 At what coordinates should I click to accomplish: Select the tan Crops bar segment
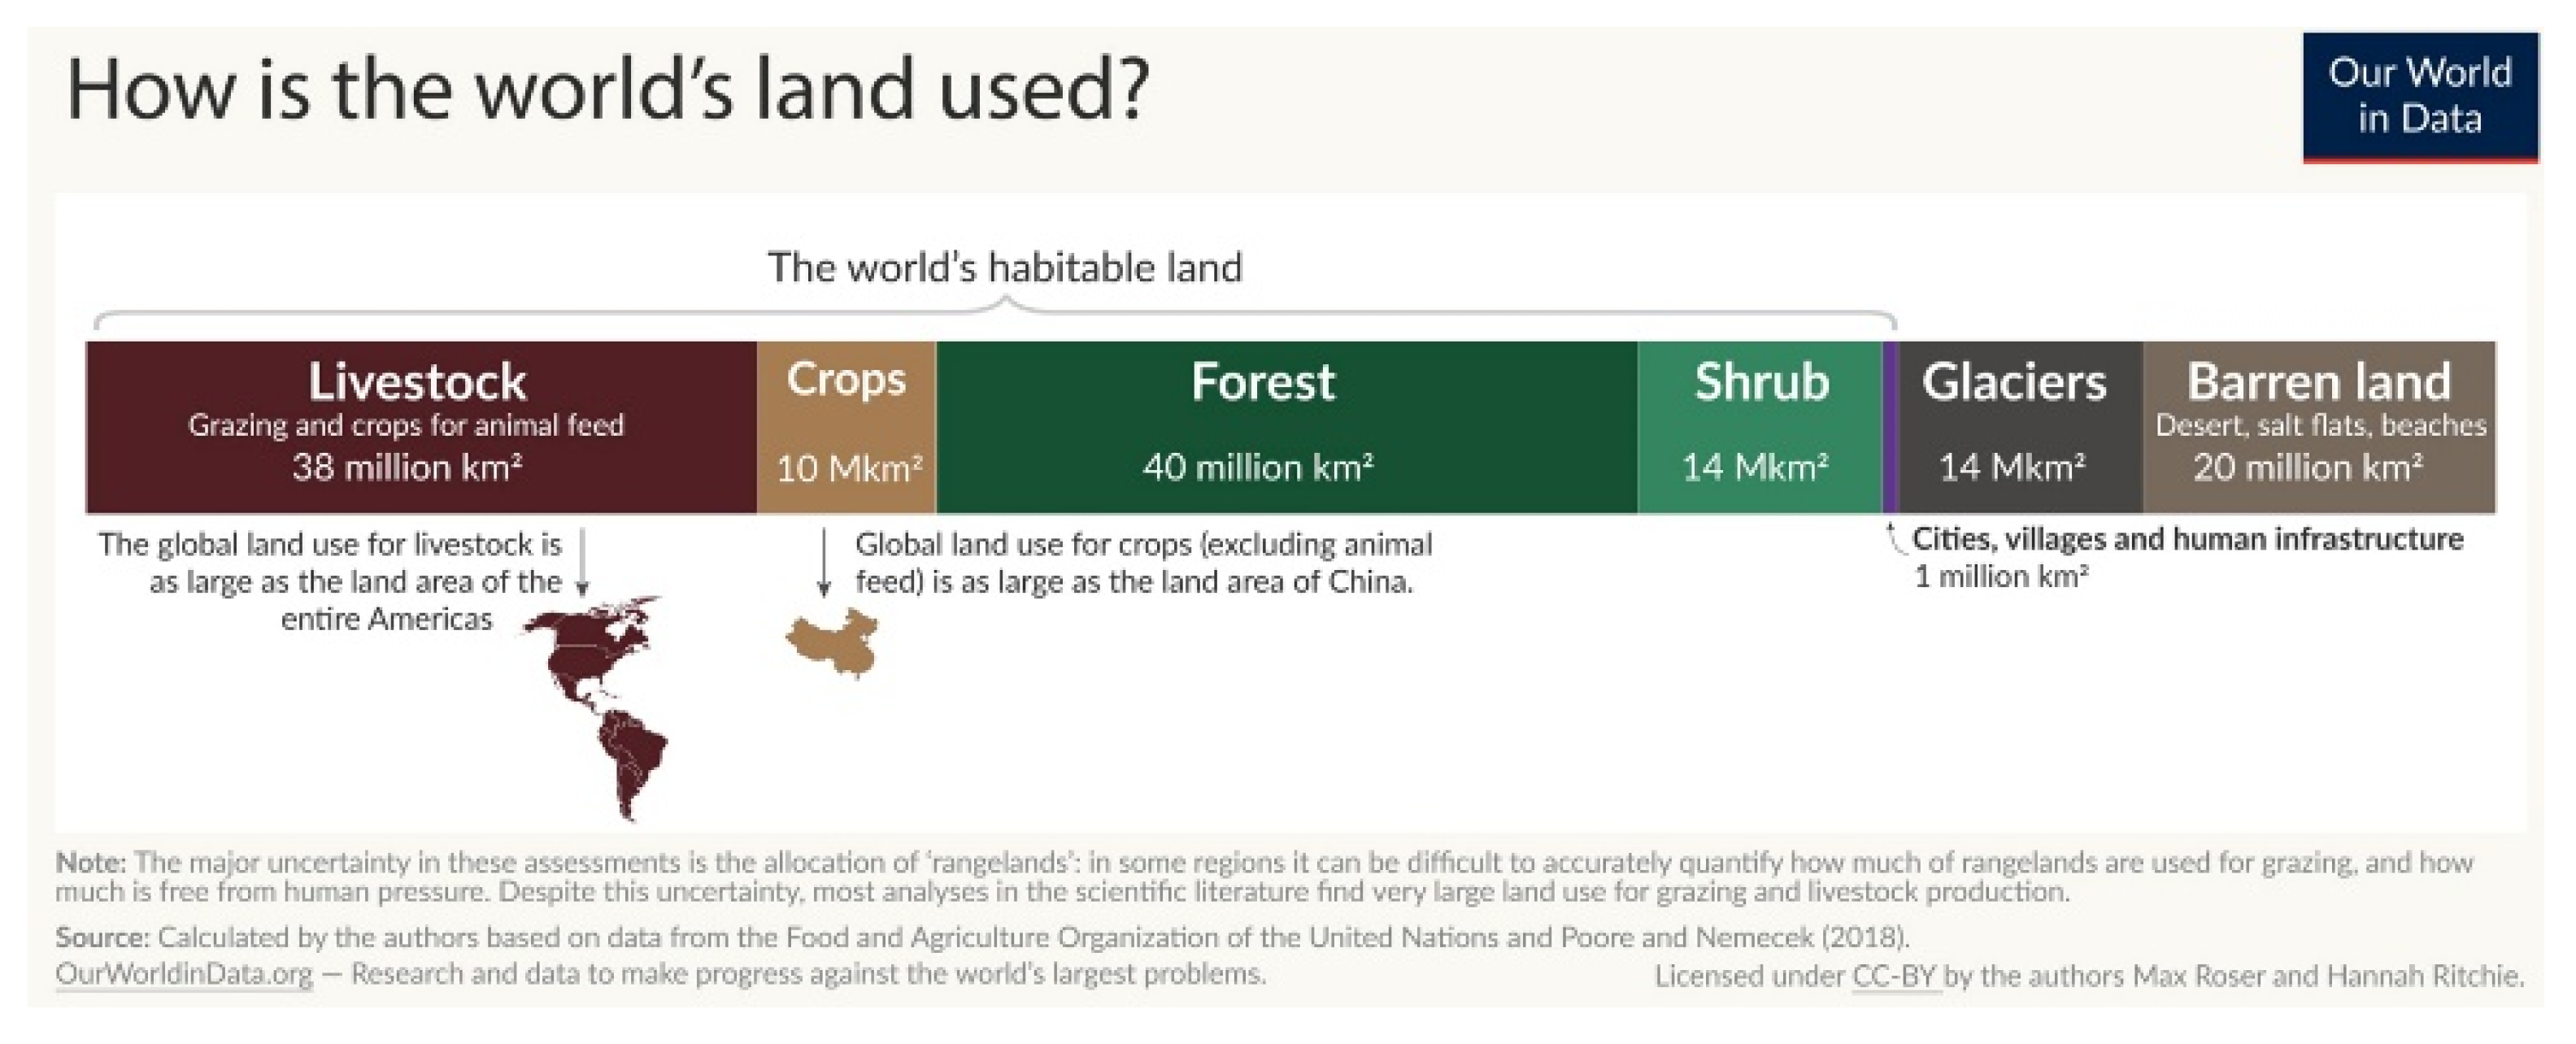[x=846, y=427]
